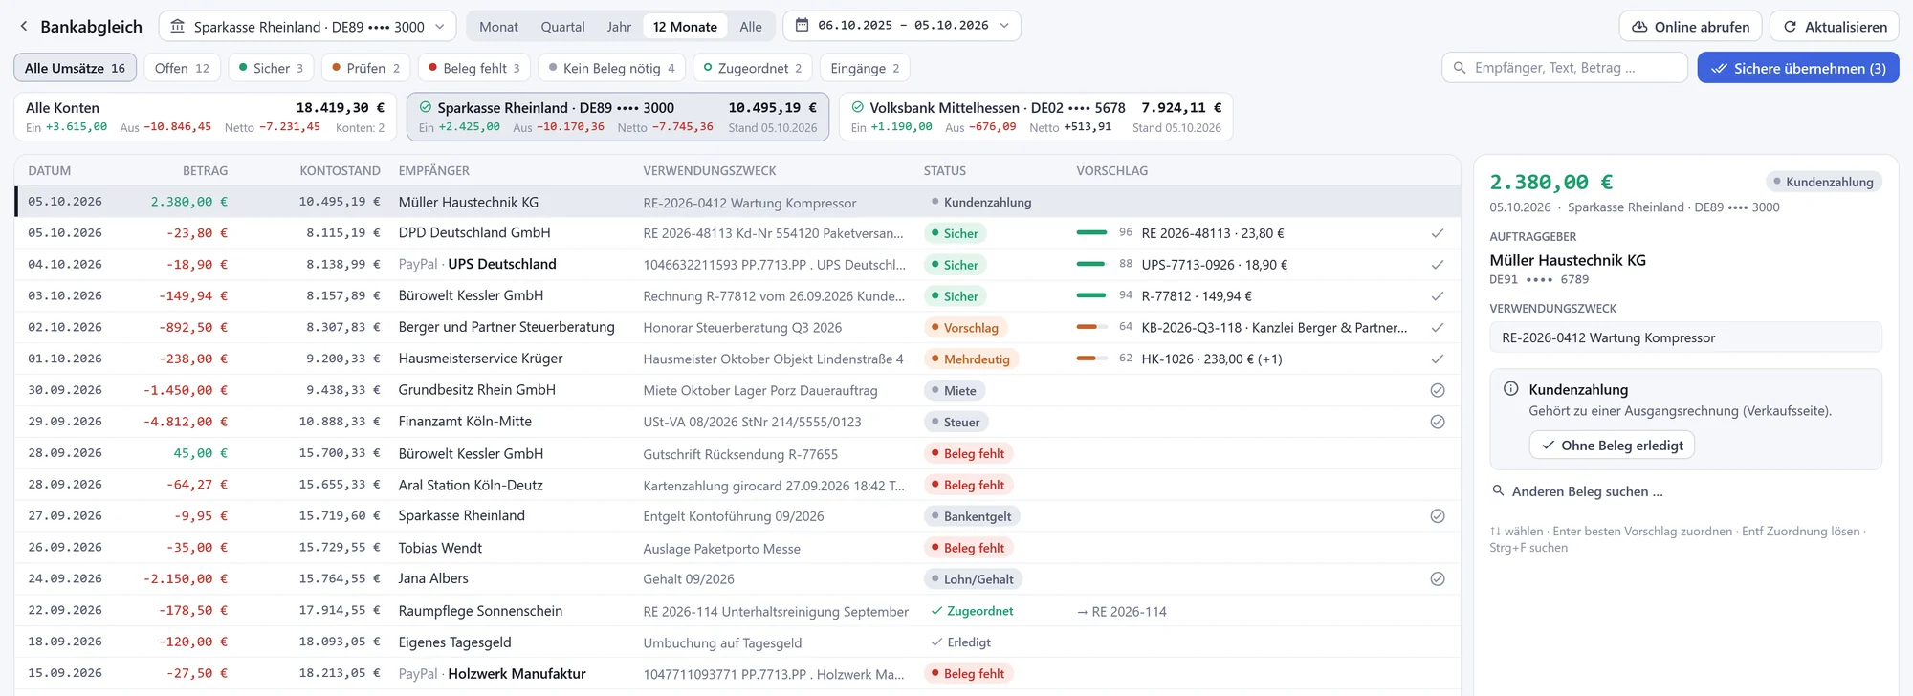Image resolution: width=1913 pixels, height=696 pixels.
Task: Click the Mehrdeutig status chip
Action: [x=971, y=359]
